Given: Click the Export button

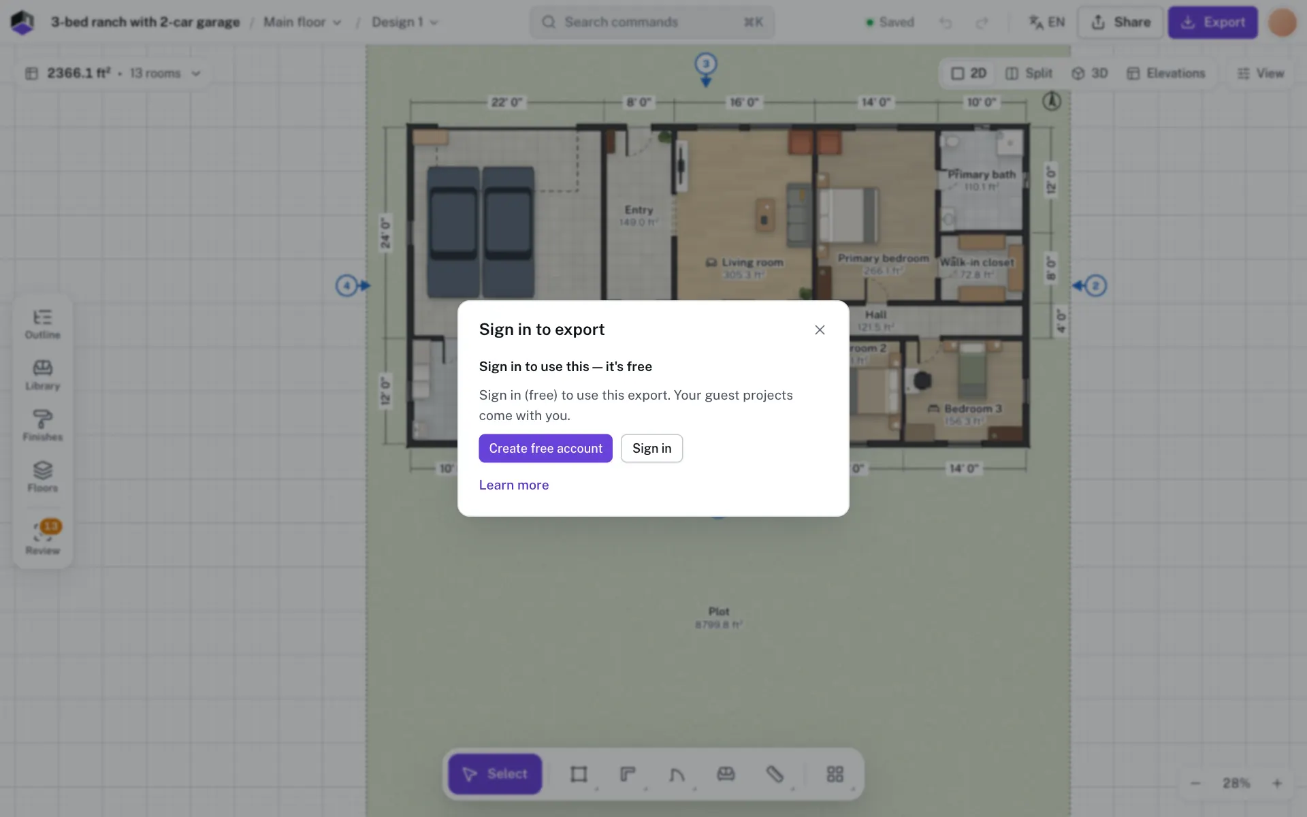Looking at the screenshot, I should [1213, 22].
